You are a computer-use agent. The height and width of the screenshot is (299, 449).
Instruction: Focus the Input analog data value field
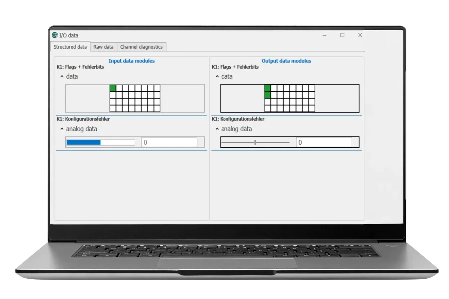169,142
